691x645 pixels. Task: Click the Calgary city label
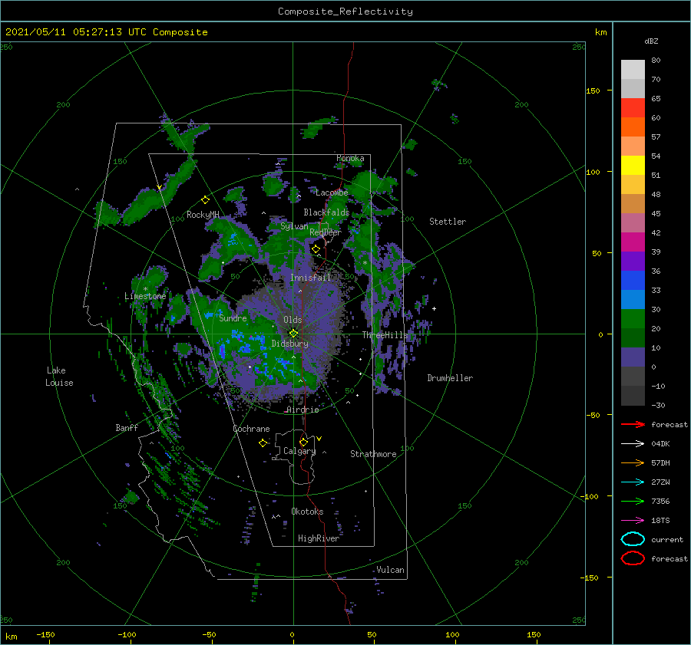tap(299, 451)
